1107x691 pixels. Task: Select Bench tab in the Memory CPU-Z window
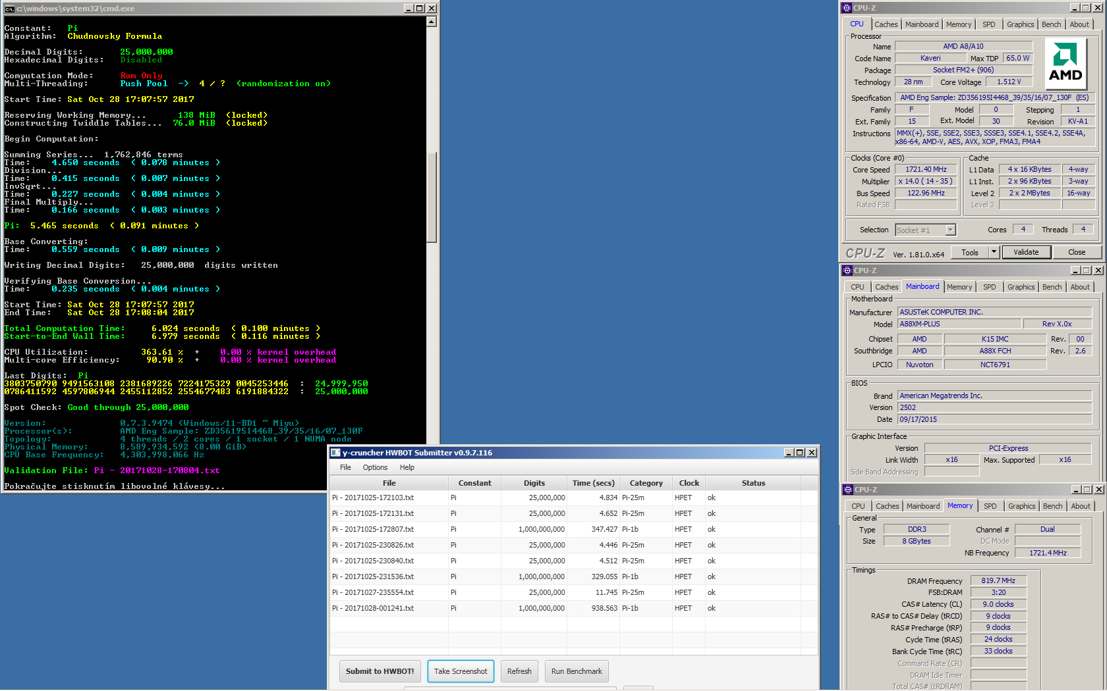[x=1053, y=506]
